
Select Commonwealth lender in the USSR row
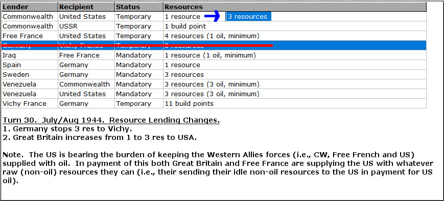pos(30,26)
